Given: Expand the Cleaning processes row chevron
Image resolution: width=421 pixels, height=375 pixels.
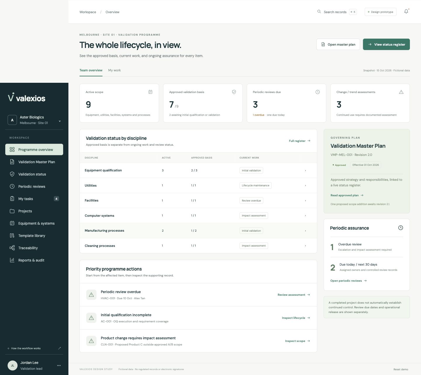Looking at the screenshot, I should coord(306,246).
